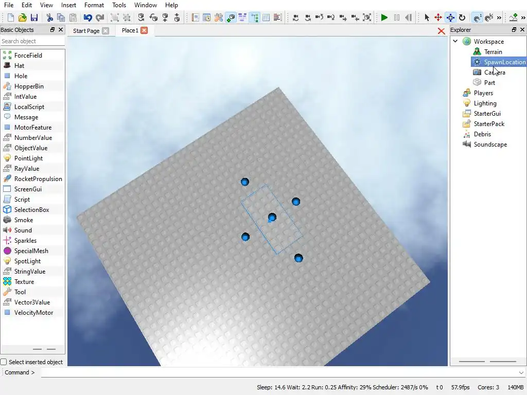This screenshot has height=395, width=527.
Task: Select the arrow Select tool
Action: tap(427, 17)
